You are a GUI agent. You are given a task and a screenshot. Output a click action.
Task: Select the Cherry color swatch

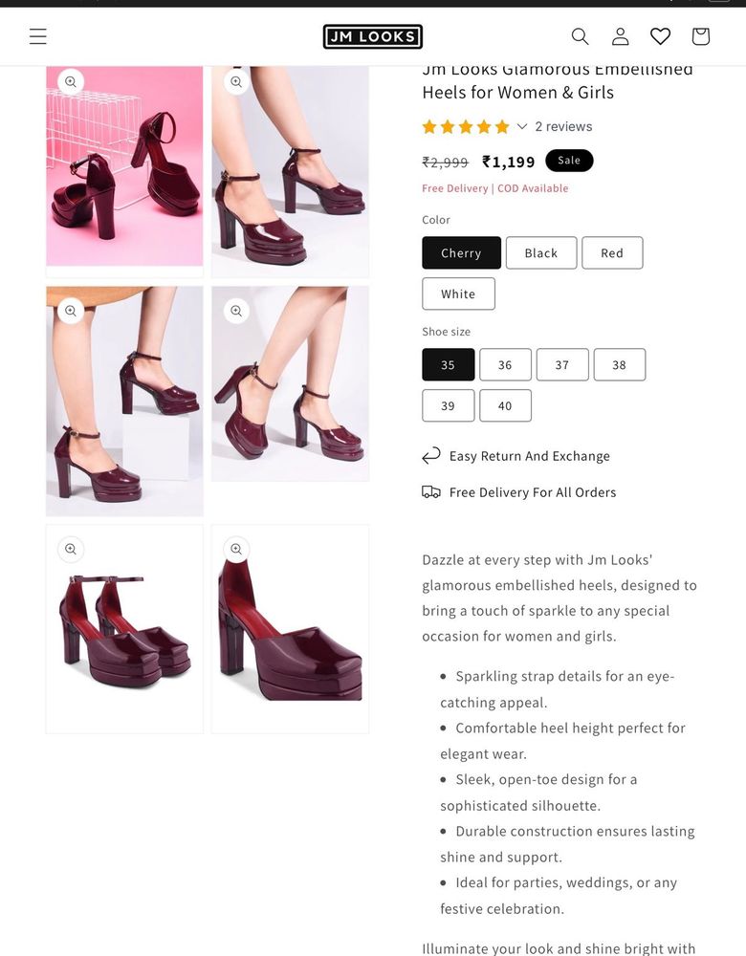461,252
